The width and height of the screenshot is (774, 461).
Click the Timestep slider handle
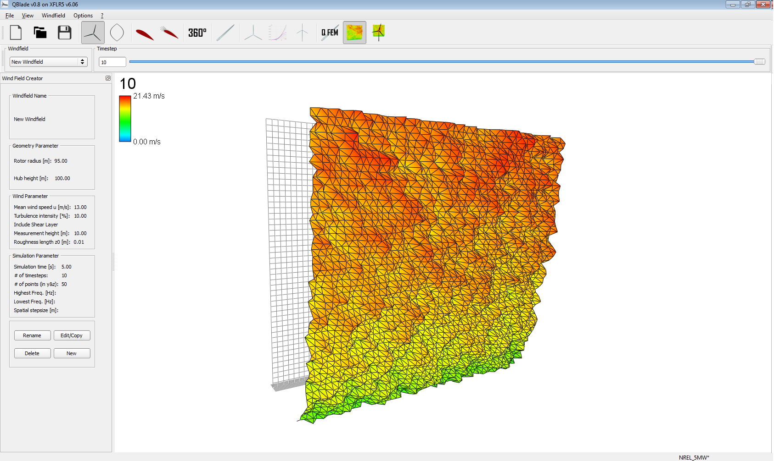759,62
